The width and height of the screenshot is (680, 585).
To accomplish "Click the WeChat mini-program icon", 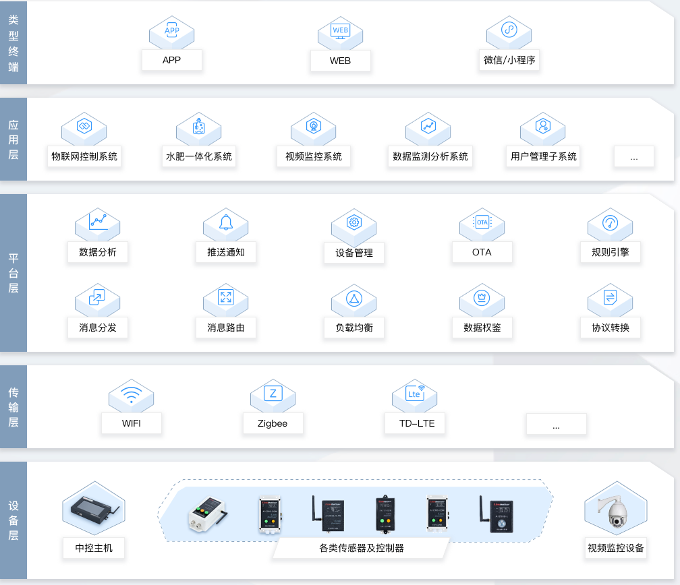I will tap(509, 31).
